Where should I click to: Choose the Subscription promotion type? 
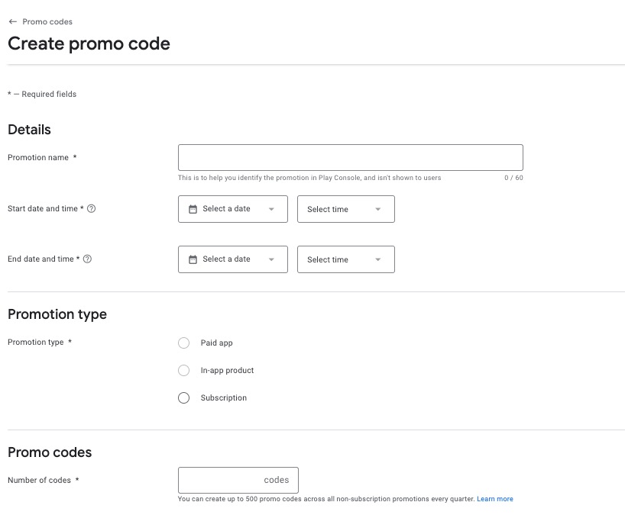(183, 397)
